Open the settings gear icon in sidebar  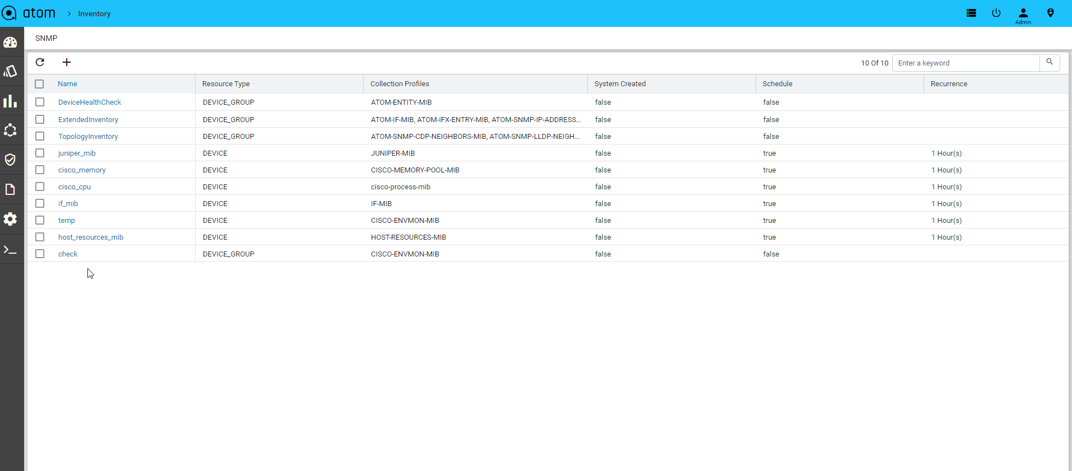(10, 219)
